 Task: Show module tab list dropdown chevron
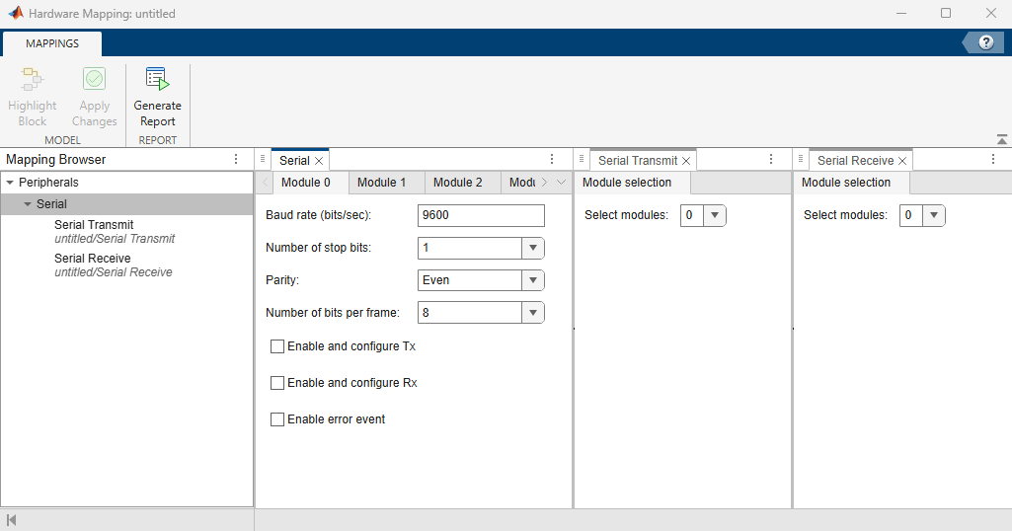(561, 183)
